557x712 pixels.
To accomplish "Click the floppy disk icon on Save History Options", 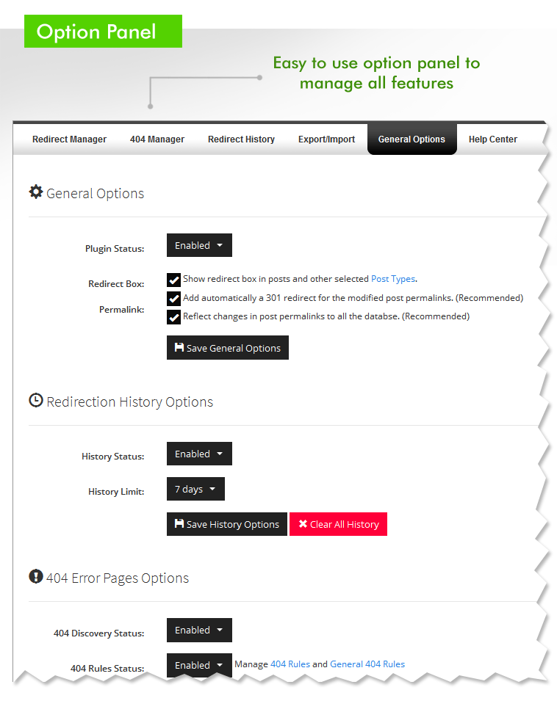I will [179, 524].
